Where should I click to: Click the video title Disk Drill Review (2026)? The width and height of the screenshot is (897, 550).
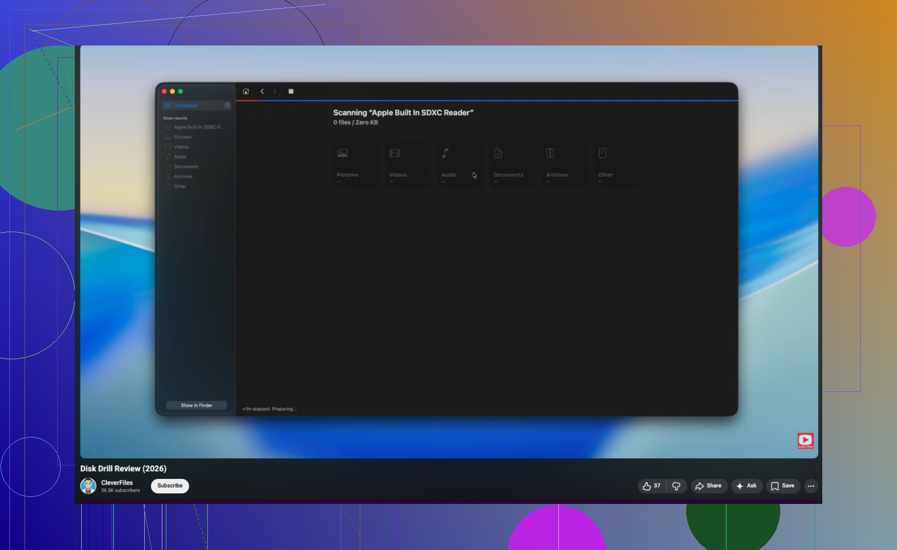[123, 468]
